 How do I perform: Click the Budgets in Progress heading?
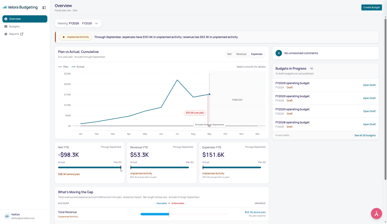point(291,69)
